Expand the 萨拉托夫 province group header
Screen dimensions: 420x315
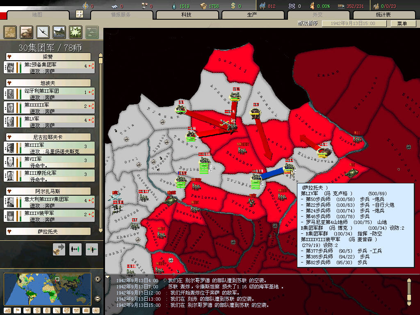[x=48, y=231]
